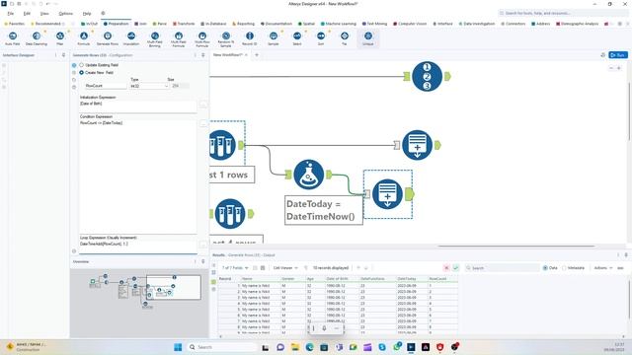Screen dimensions: 632x355
Task: Switch to Transform tool category tab
Action: (184, 24)
